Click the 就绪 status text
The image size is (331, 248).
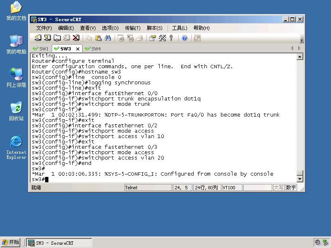(36, 188)
